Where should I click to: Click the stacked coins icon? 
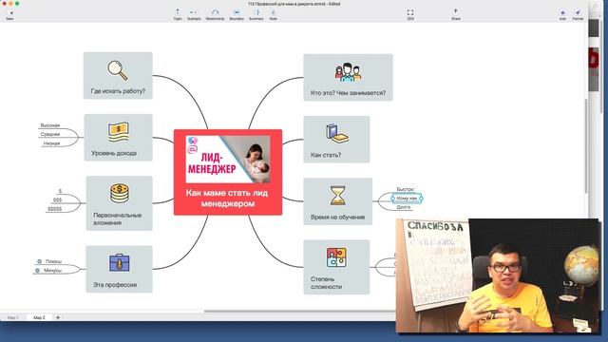[x=119, y=194]
